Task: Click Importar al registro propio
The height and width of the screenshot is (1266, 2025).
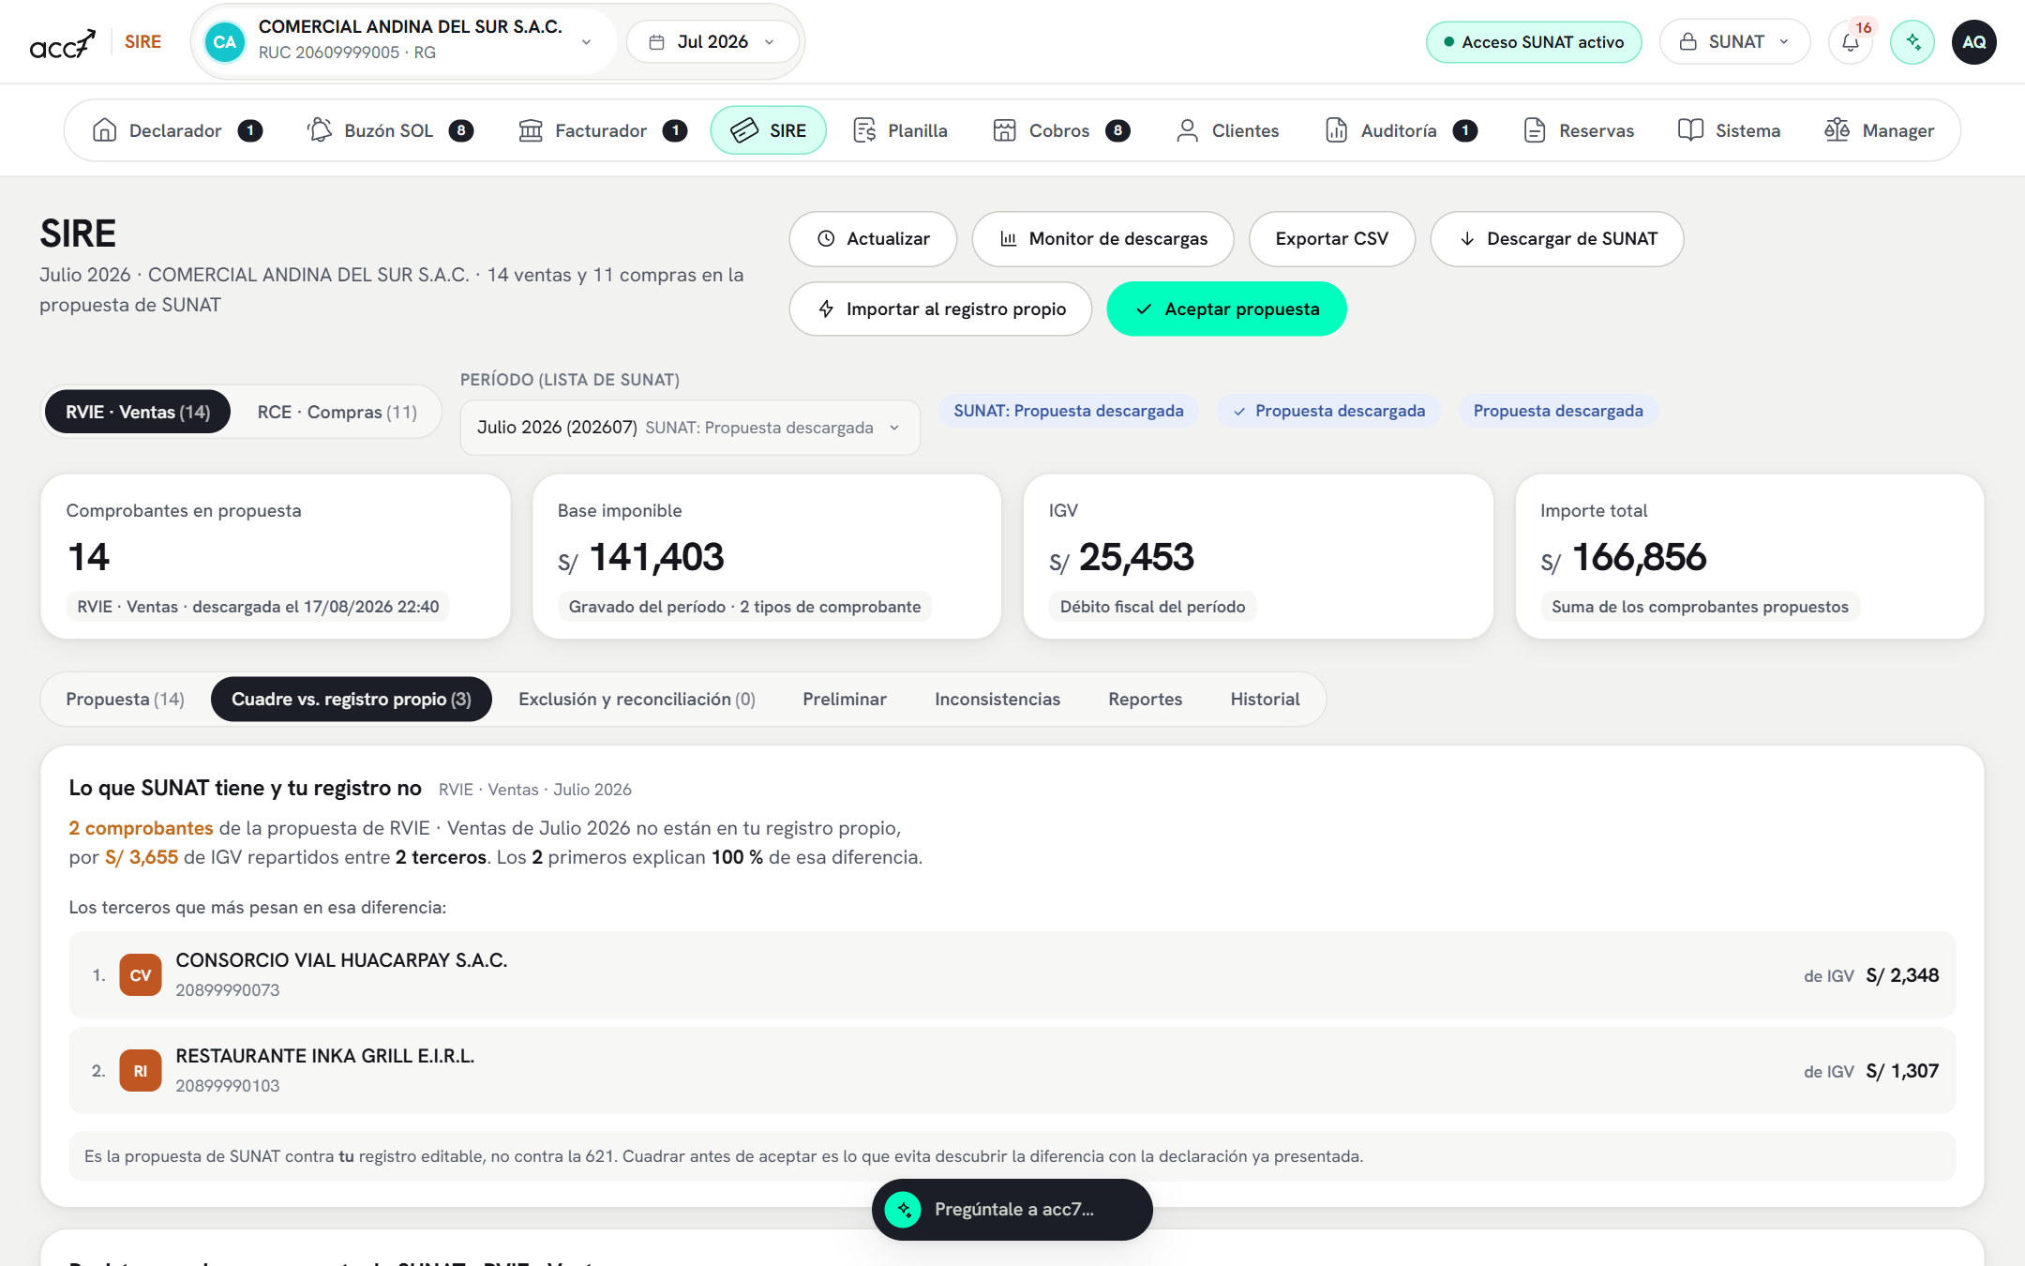Action: tap(940, 309)
